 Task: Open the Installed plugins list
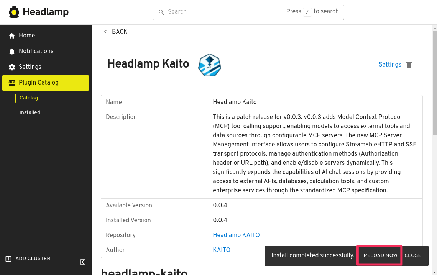click(x=30, y=112)
